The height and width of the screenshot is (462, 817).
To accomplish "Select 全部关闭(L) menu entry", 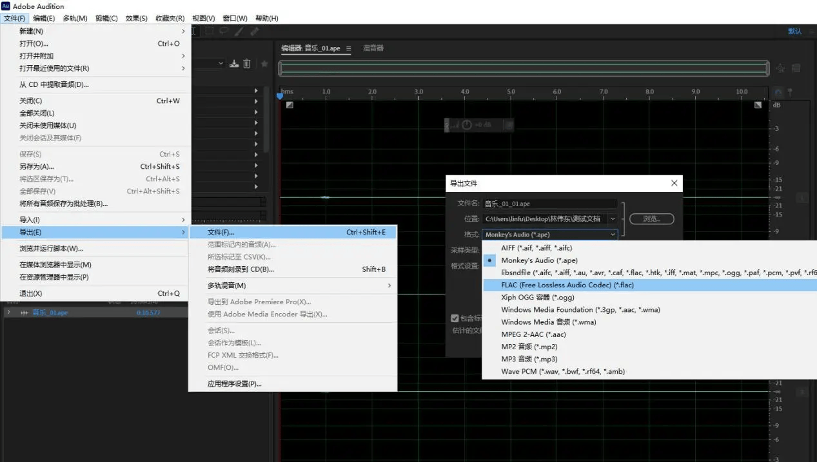I will tap(95, 113).
